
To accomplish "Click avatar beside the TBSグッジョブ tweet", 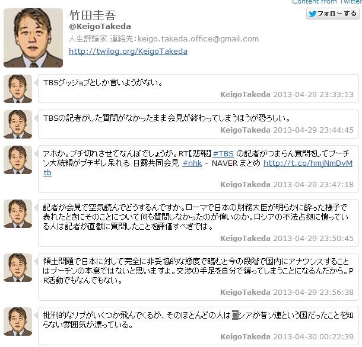I will [18, 89].
